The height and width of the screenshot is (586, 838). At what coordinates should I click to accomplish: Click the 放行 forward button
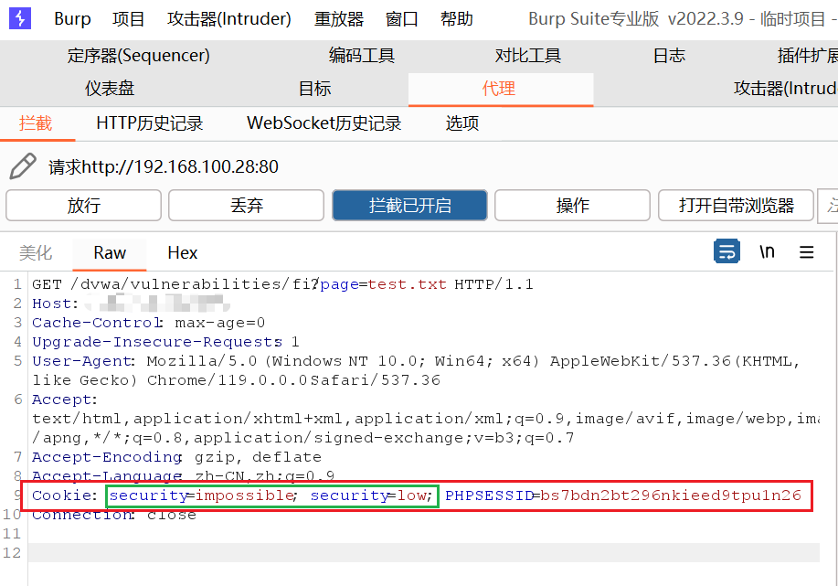[x=83, y=206]
